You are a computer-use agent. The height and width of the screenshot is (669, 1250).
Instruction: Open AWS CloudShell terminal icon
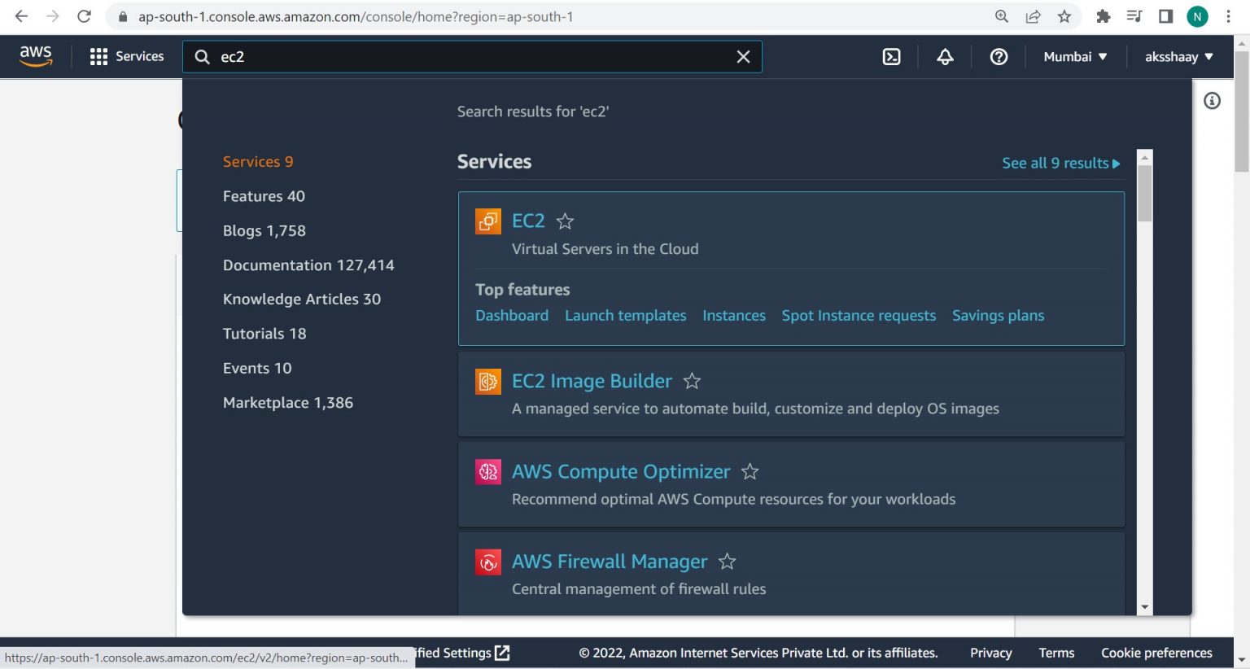click(x=891, y=57)
